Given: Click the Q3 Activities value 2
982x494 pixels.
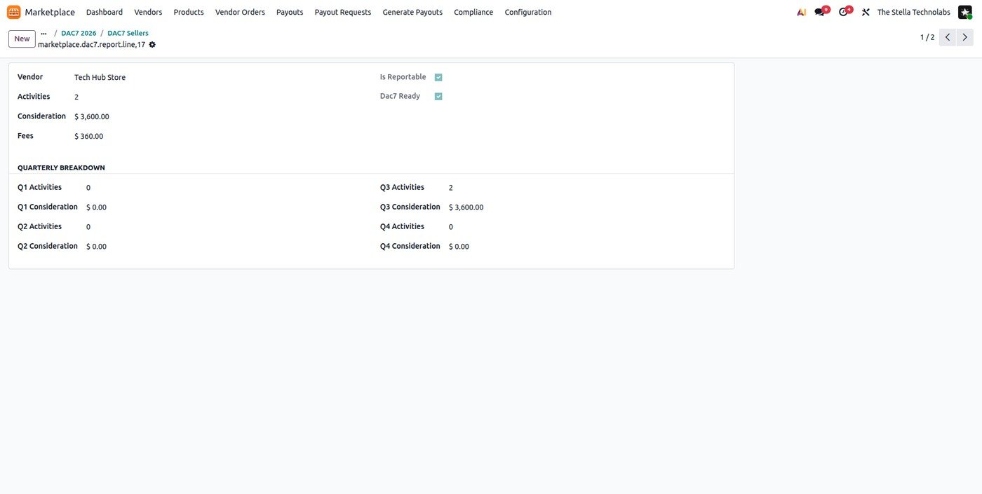Looking at the screenshot, I should click(x=451, y=188).
